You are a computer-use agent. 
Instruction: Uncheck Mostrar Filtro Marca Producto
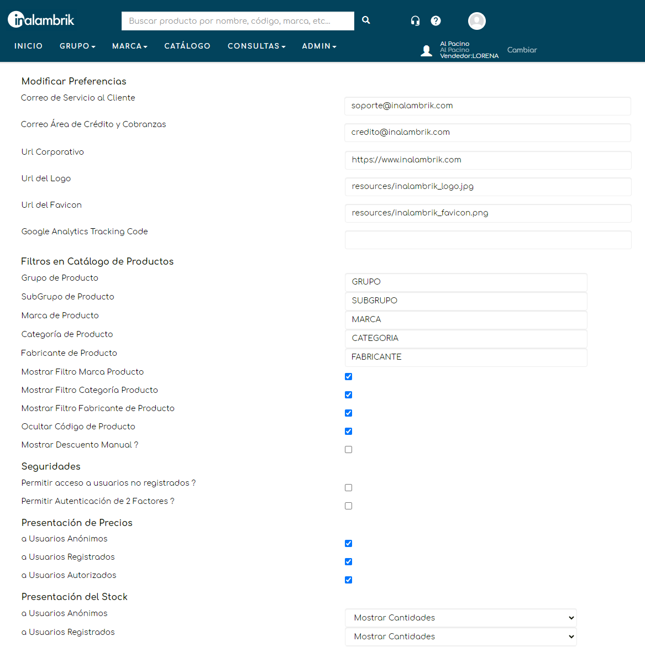click(x=349, y=376)
